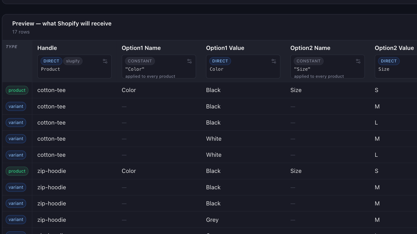Click the White value in cotton-tee L row
The width and height of the screenshot is (417, 234).
click(x=214, y=155)
